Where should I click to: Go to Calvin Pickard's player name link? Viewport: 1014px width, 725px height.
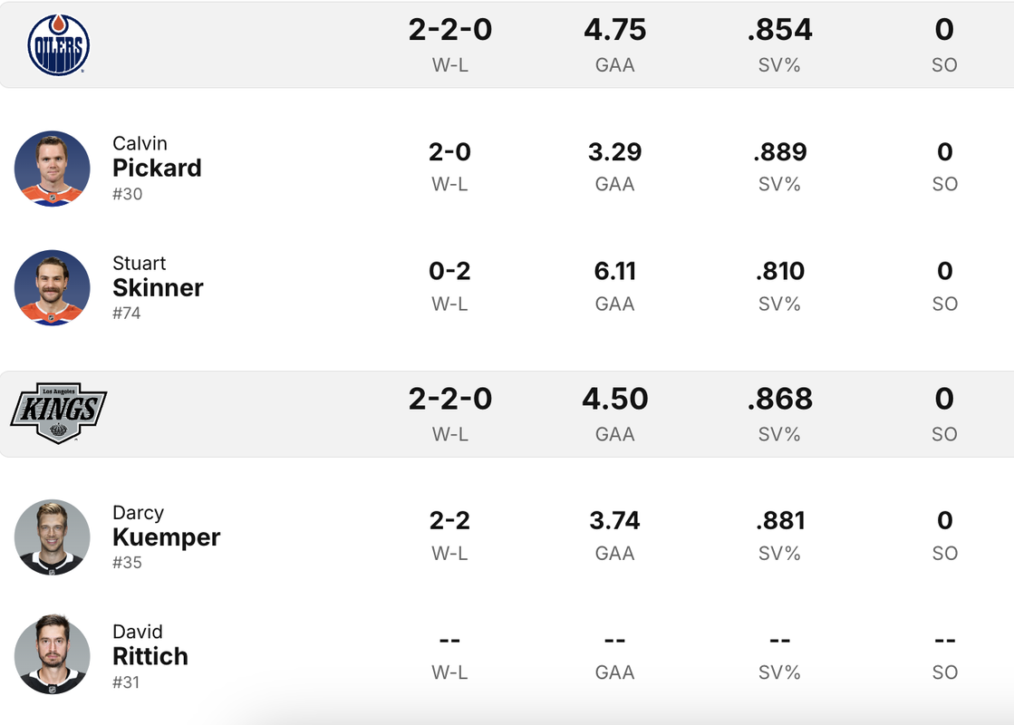(x=157, y=168)
